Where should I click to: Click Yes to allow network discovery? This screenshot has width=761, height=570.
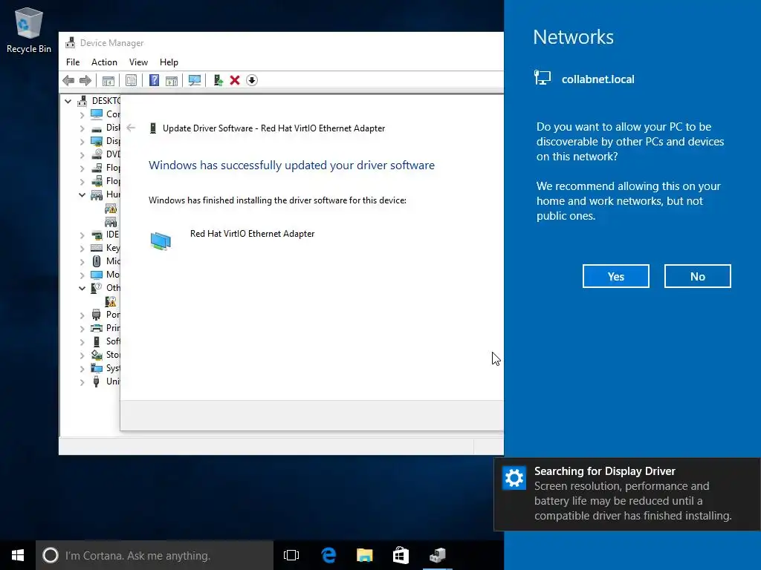click(x=616, y=276)
